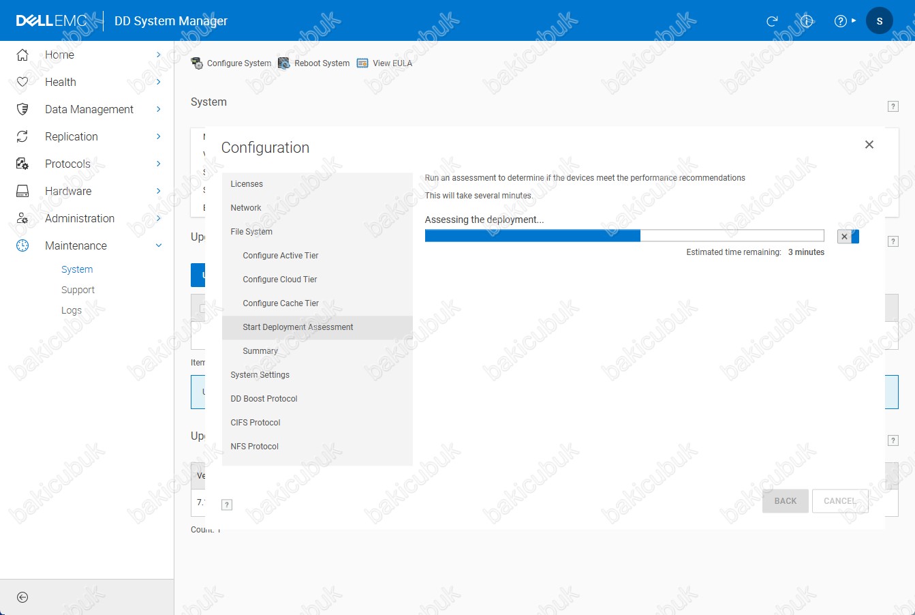Select Start Deployment Assessment step

(x=317, y=327)
